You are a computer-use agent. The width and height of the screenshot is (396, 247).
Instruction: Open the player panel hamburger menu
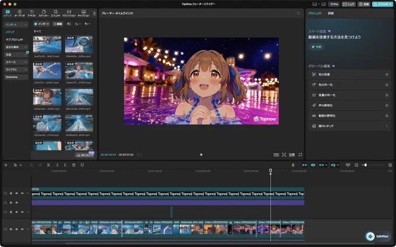(299, 13)
